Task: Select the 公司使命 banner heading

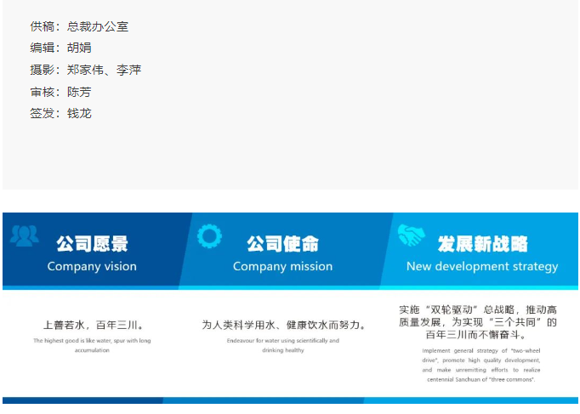Action: coord(282,244)
